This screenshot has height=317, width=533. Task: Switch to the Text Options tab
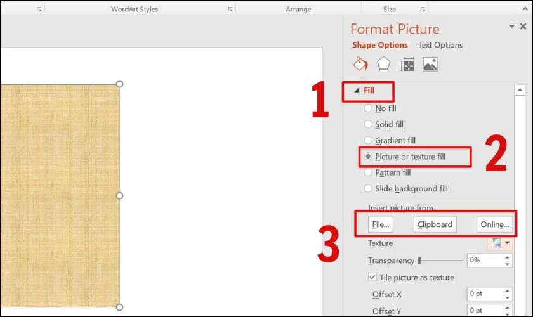click(x=440, y=45)
